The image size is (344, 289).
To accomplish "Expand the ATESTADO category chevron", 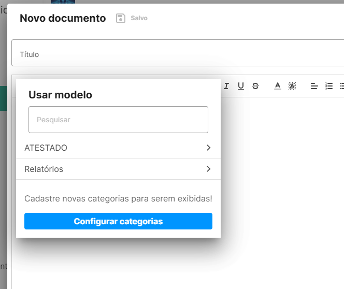I will tap(208, 148).
